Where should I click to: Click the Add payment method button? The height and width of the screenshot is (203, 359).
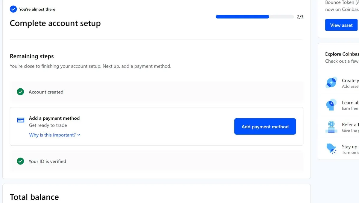click(265, 127)
